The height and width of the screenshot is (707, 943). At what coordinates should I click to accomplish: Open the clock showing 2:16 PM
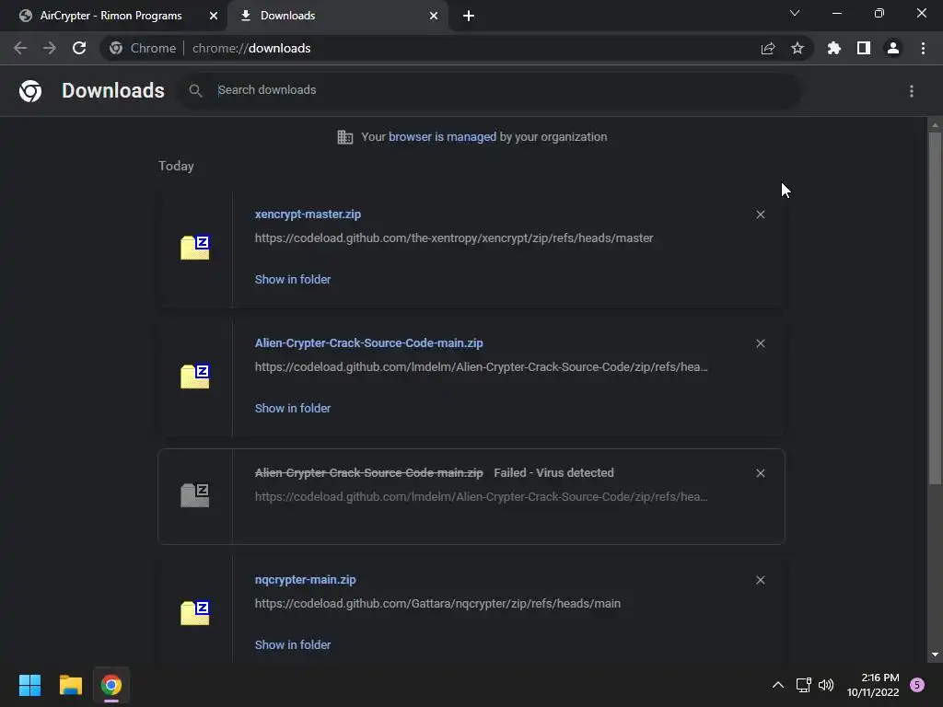point(873,685)
